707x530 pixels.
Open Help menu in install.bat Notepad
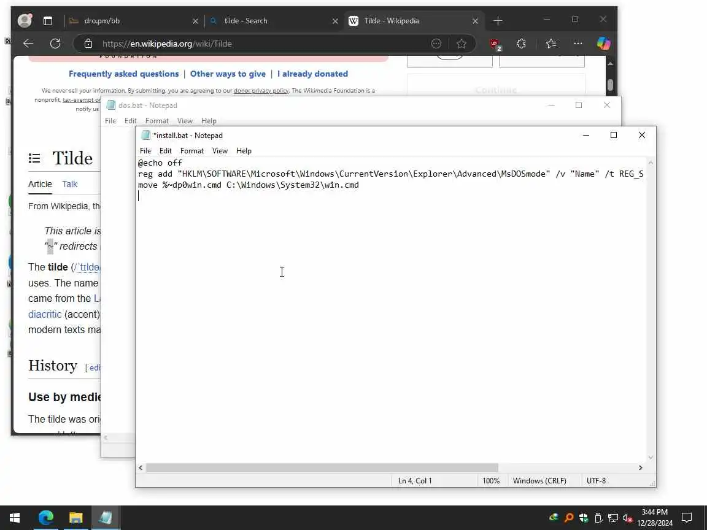(x=244, y=151)
